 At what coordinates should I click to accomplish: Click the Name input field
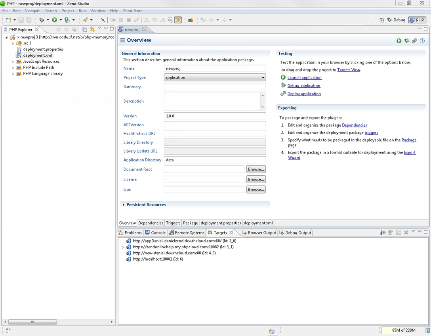pyautogui.click(x=215, y=69)
